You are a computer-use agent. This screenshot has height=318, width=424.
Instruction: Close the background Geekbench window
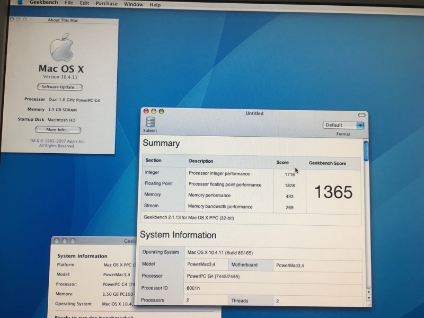click(x=57, y=241)
